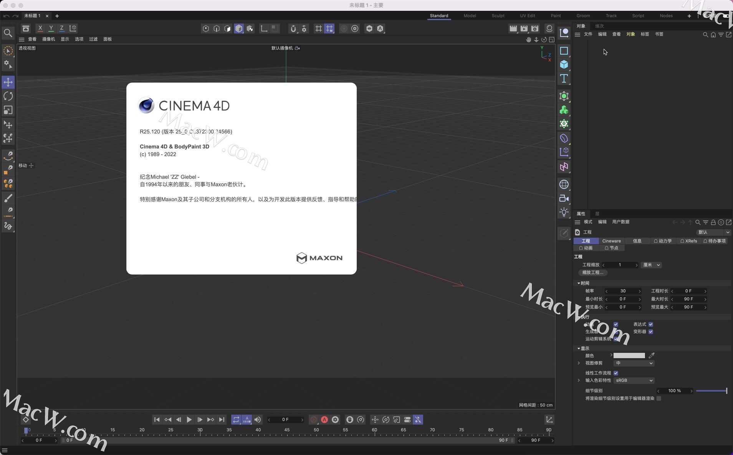The height and width of the screenshot is (455, 733).
Task: Open the 视图修剪 dropdown showing 中
Action: [x=634, y=363]
